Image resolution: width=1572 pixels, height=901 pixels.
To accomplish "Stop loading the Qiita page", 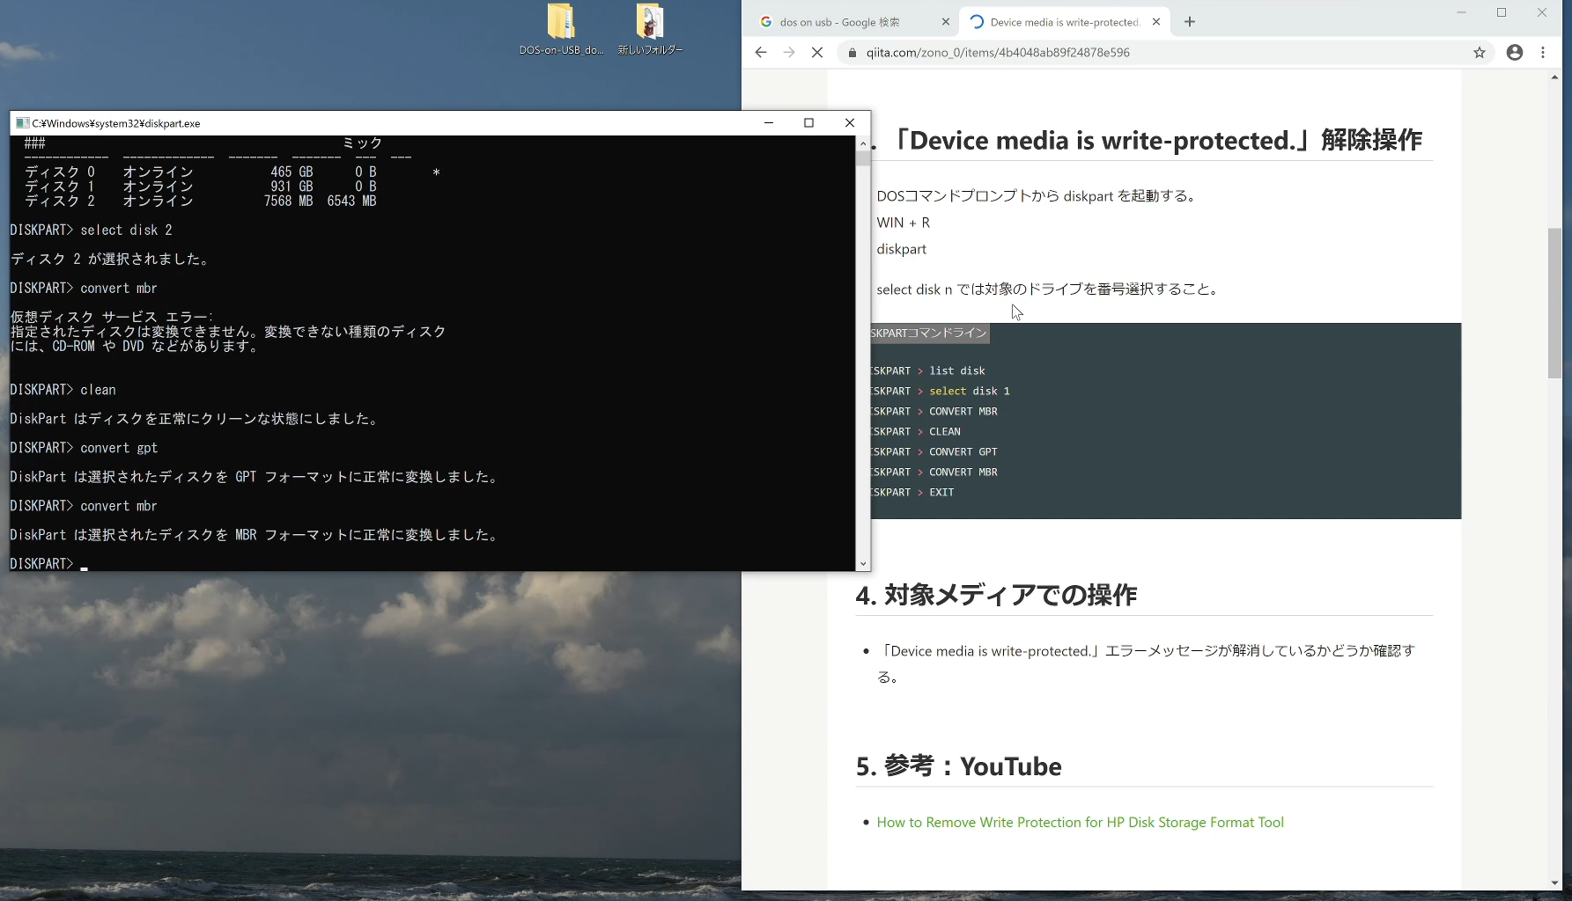I will pos(817,53).
